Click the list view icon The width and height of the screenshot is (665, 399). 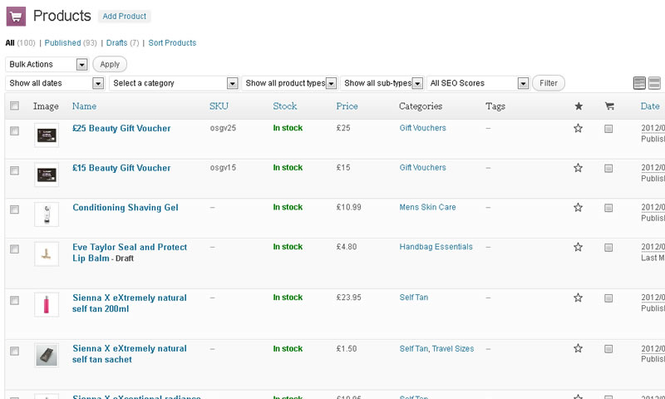[x=639, y=83]
